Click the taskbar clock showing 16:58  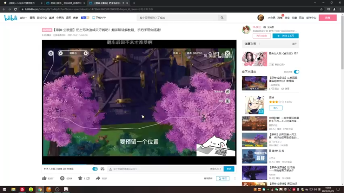pyautogui.click(x=328, y=189)
